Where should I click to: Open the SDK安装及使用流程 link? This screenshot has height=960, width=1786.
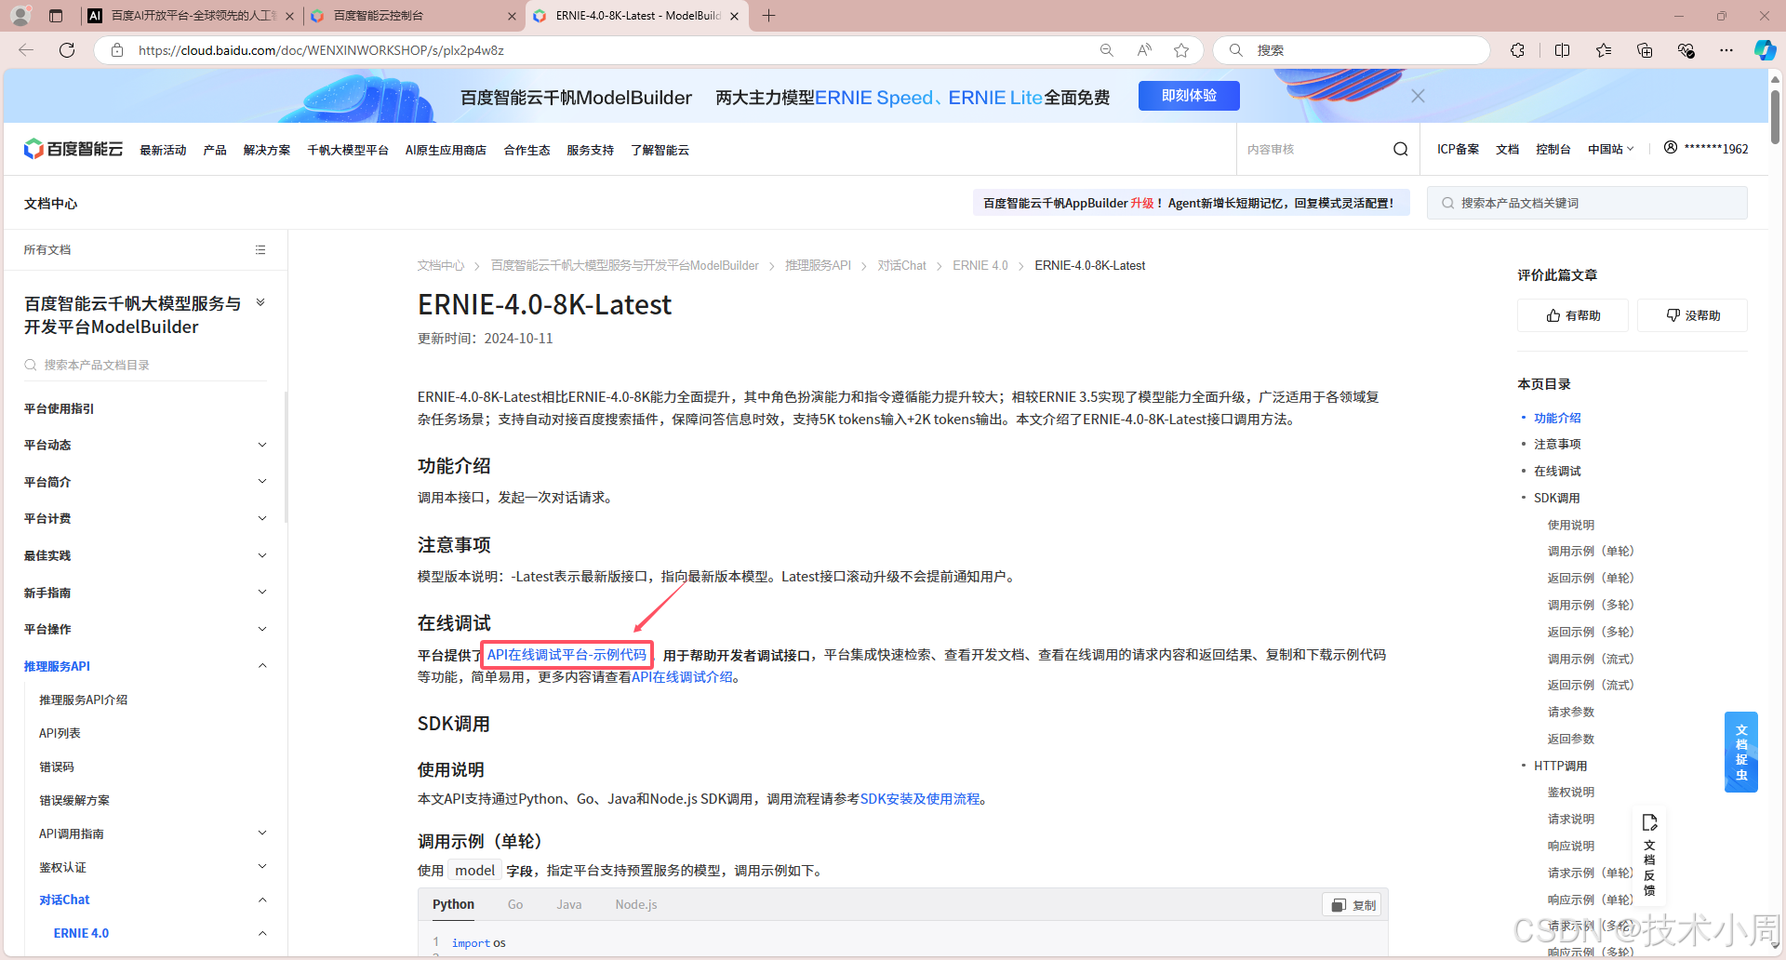920,799
